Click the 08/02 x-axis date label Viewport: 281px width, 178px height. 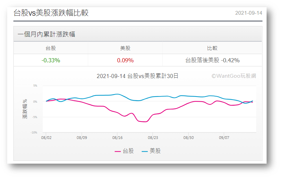[46, 138]
